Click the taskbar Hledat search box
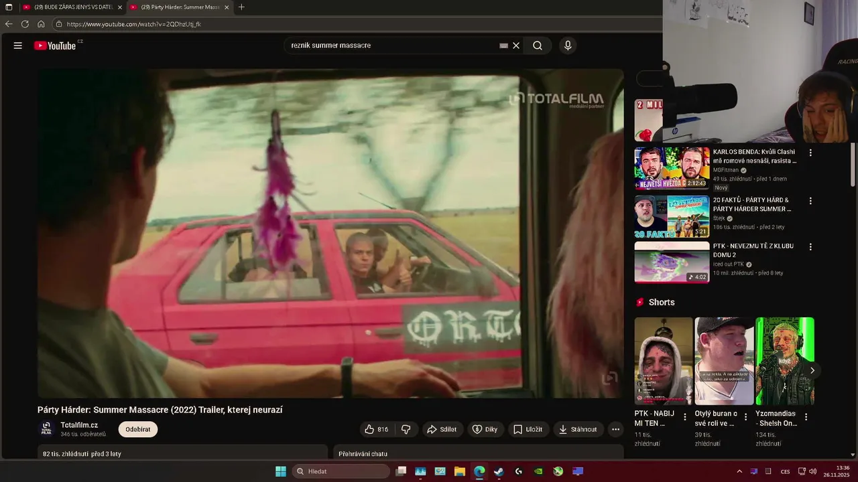The height and width of the screenshot is (482, 858). pyautogui.click(x=341, y=471)
